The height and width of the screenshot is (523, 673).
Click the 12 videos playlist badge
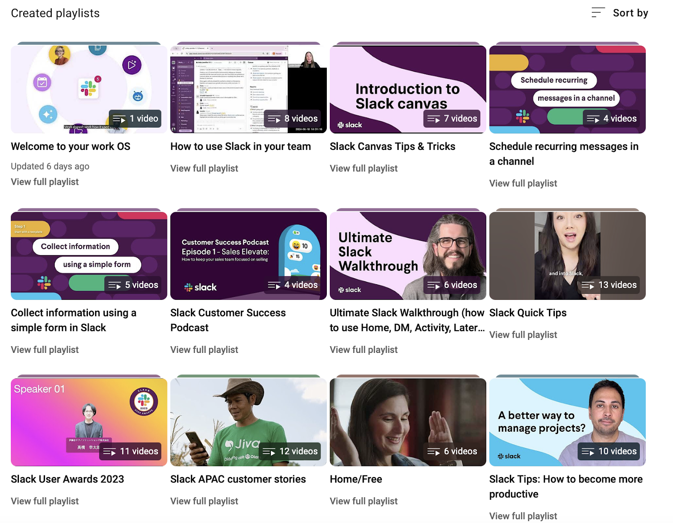pos(290,451)
